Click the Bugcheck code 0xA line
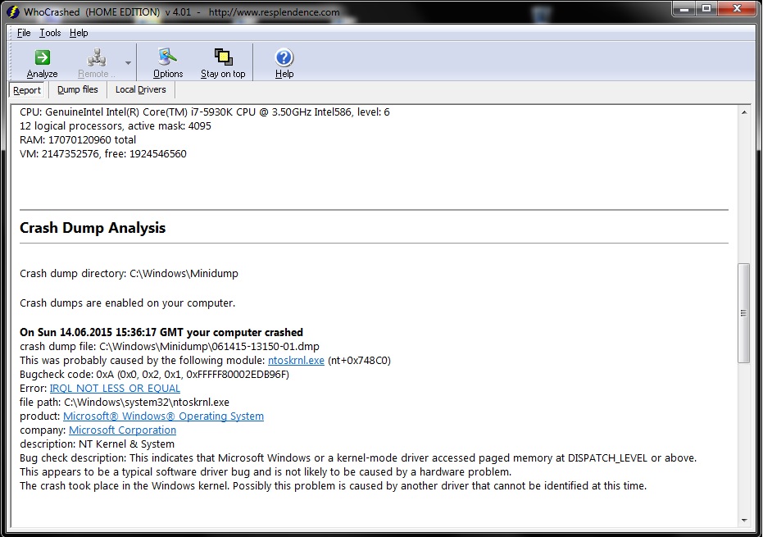This screenshot has width=763, height=537. point(154,375)
